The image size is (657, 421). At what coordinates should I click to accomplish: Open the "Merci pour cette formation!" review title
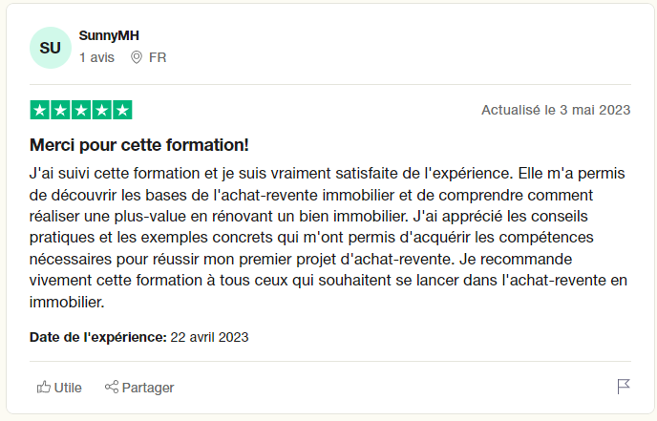coord(139,146)
